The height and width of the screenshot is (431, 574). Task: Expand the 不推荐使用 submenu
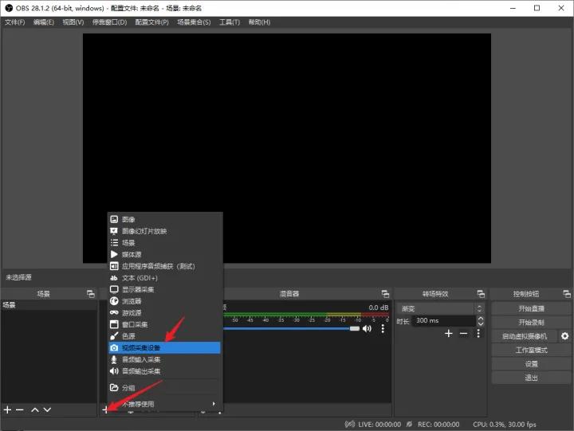click(x=165, y=404)
